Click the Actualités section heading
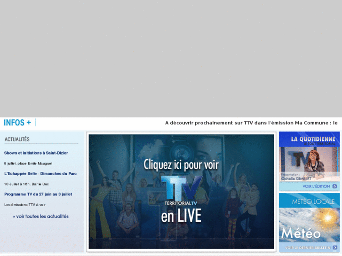The height and width of the screenshot is (256, 342). pos(17,139)
